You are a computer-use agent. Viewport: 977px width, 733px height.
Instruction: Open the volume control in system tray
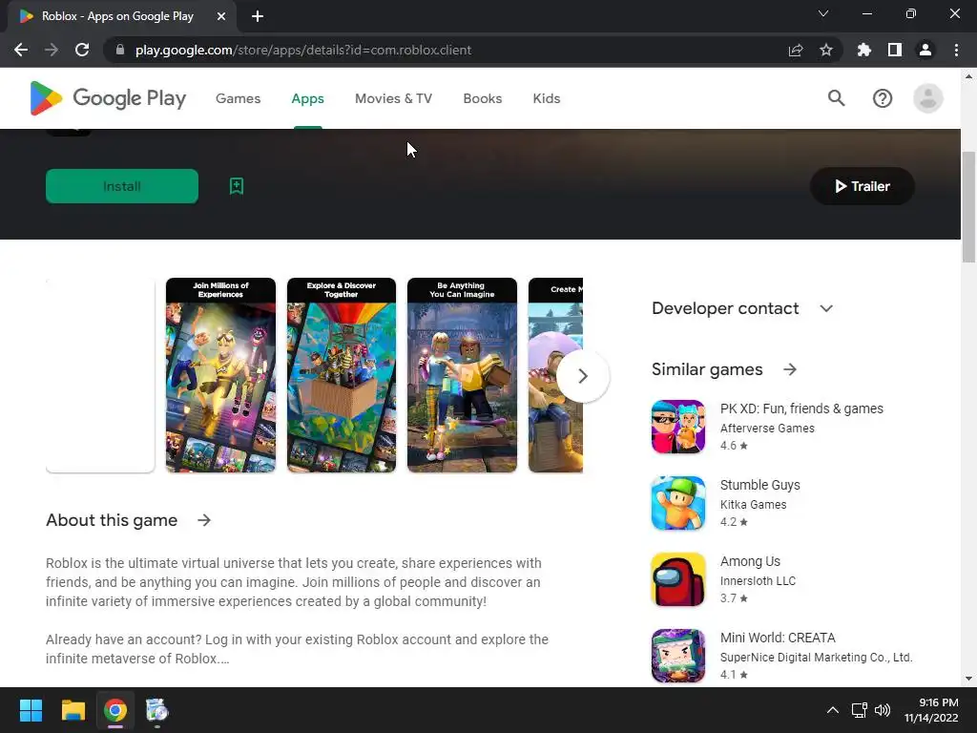pos(883,710)
